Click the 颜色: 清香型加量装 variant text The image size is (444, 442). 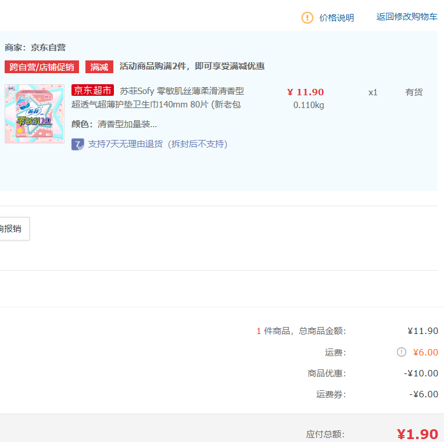coord(114,124)
